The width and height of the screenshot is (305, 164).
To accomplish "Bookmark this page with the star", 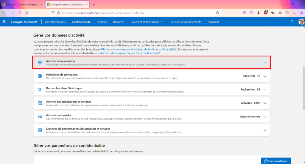I will [217, 13].
